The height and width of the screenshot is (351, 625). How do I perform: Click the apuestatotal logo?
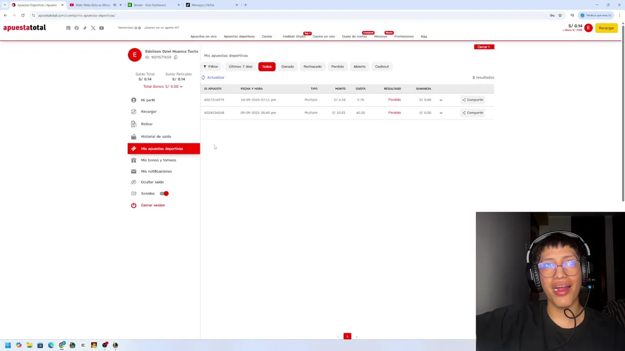pos(24,28)
